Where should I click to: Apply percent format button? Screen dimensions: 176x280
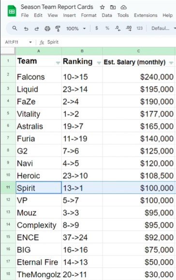(x=107, y=28)
